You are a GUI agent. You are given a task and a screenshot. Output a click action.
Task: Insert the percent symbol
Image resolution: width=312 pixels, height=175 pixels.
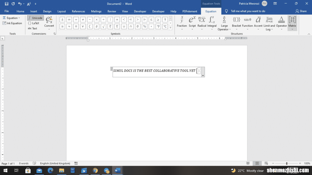[x=144, y=26]
